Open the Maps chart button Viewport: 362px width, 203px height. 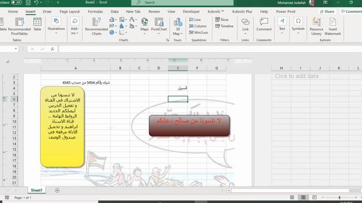[x=145, y=26]
